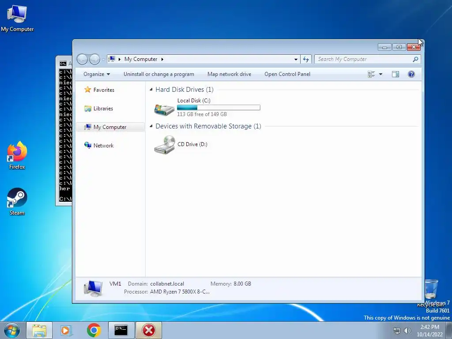
Task: Click the Windows Start orb
Action: point(12,330)
